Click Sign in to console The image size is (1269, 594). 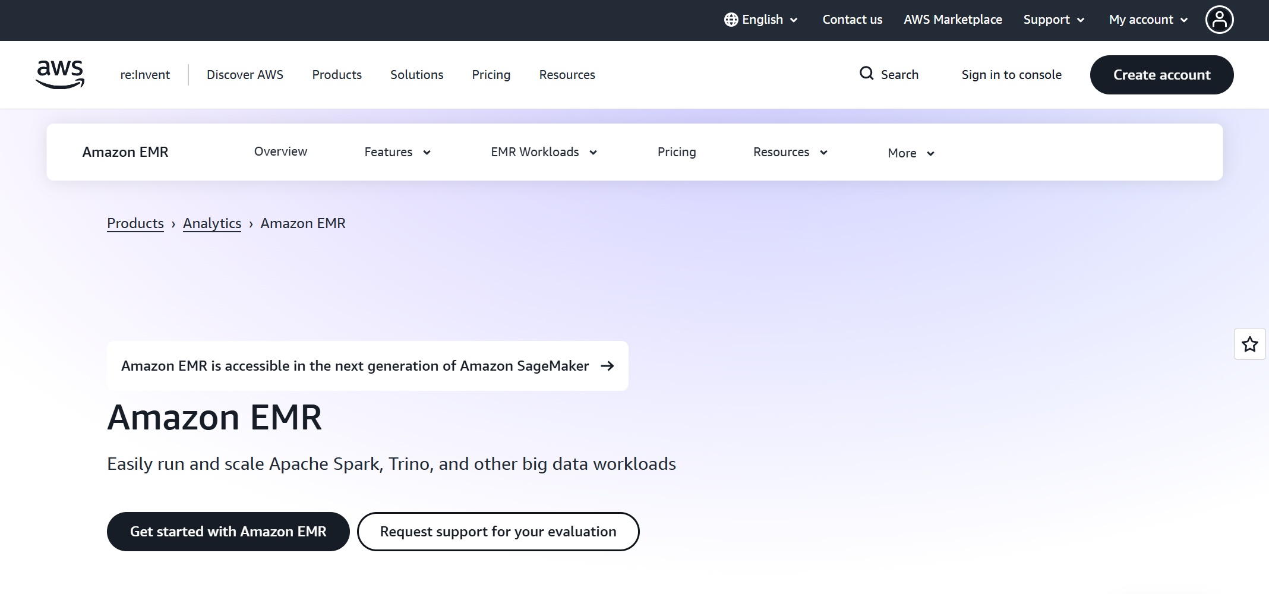pyautogui.click(x=1012, y=74)
